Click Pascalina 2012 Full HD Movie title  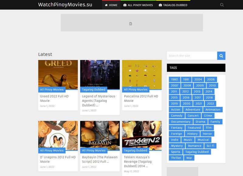pyautogui.click(x=141, y=98)
